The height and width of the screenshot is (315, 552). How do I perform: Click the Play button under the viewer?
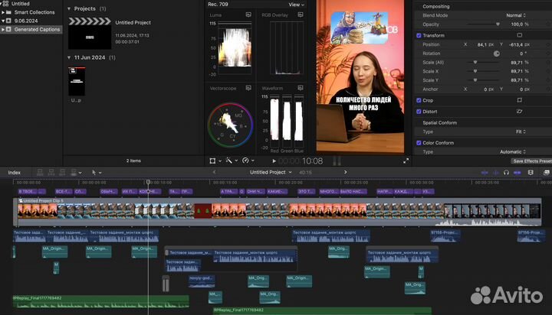coord(274,161)
